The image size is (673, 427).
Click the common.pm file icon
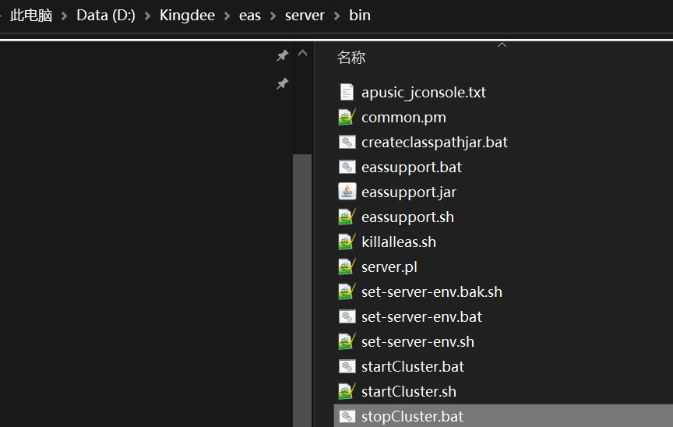347,117
